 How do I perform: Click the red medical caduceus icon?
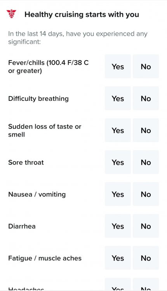point(11,14)
